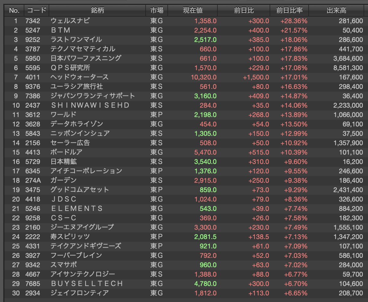The height and width of the screenshot is (302, 368).
Task: Click stock code 7685
Action: (33, 284)
